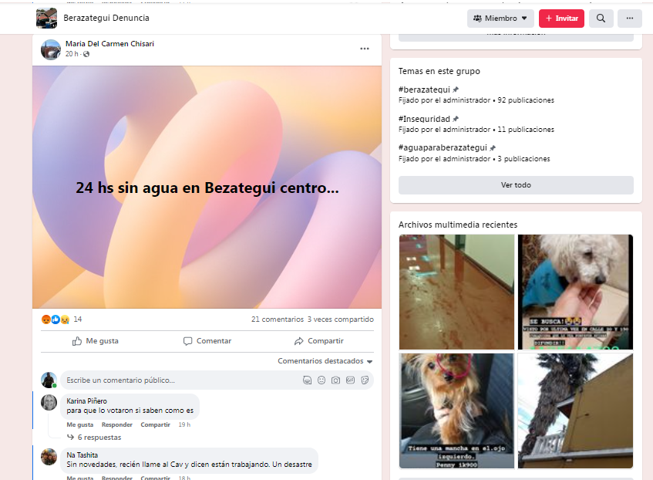Open the white dog photo thumbnail
The image size is (653, 480).
[x=575, y=292]
